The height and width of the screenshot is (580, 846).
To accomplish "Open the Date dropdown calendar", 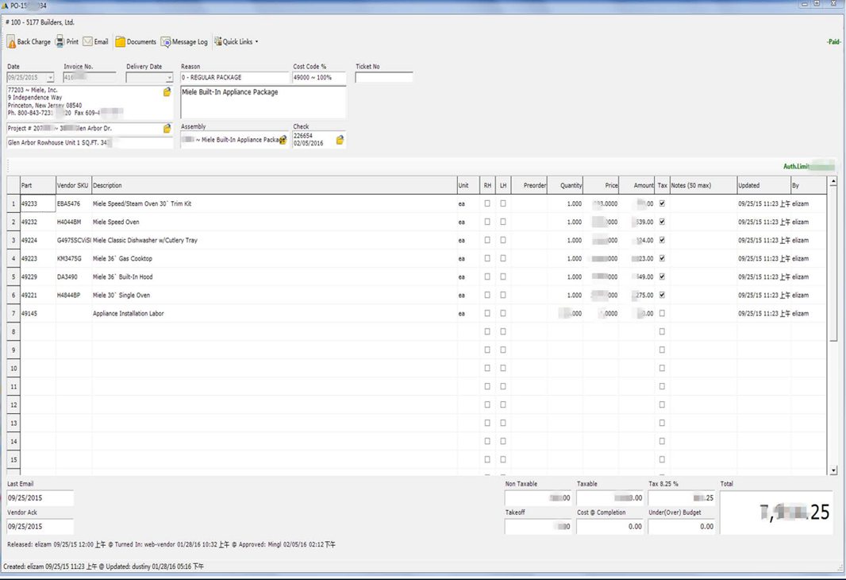I will point(50,78).
